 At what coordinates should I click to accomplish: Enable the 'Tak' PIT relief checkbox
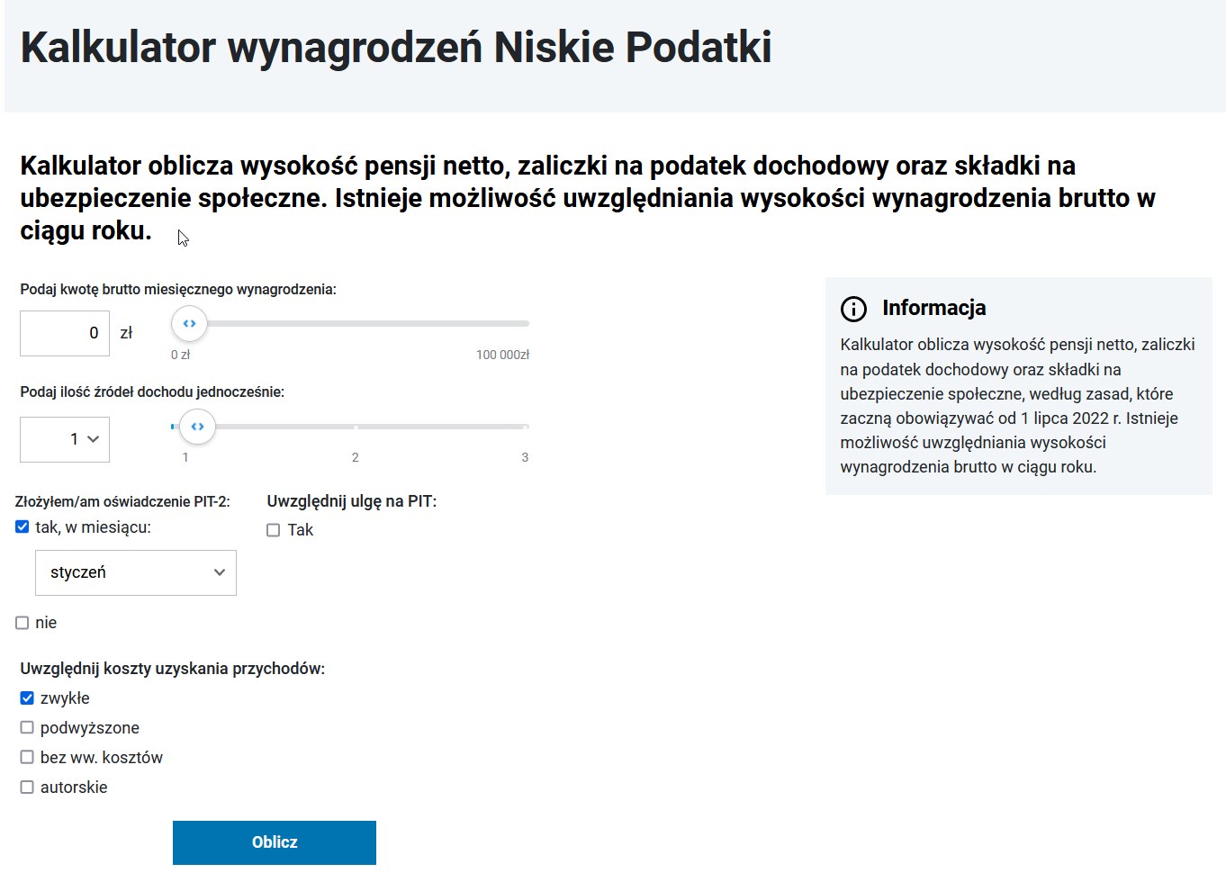(x=274, y=530)
